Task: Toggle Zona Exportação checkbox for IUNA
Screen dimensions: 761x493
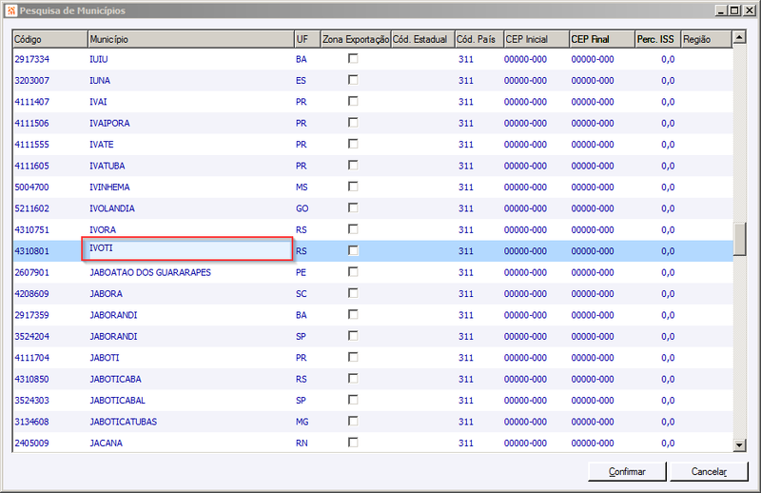Action: point(353,80)
